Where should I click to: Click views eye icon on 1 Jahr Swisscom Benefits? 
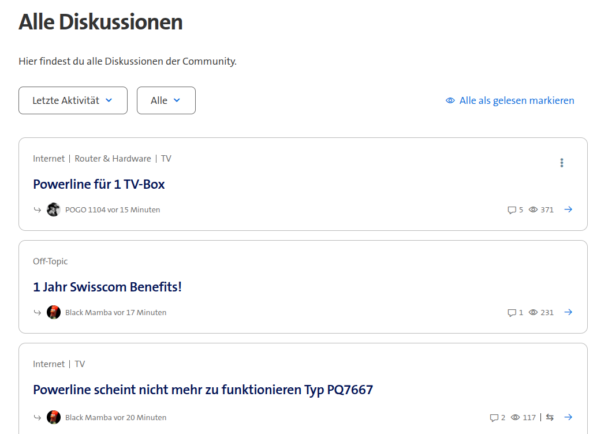pos(533,312)
